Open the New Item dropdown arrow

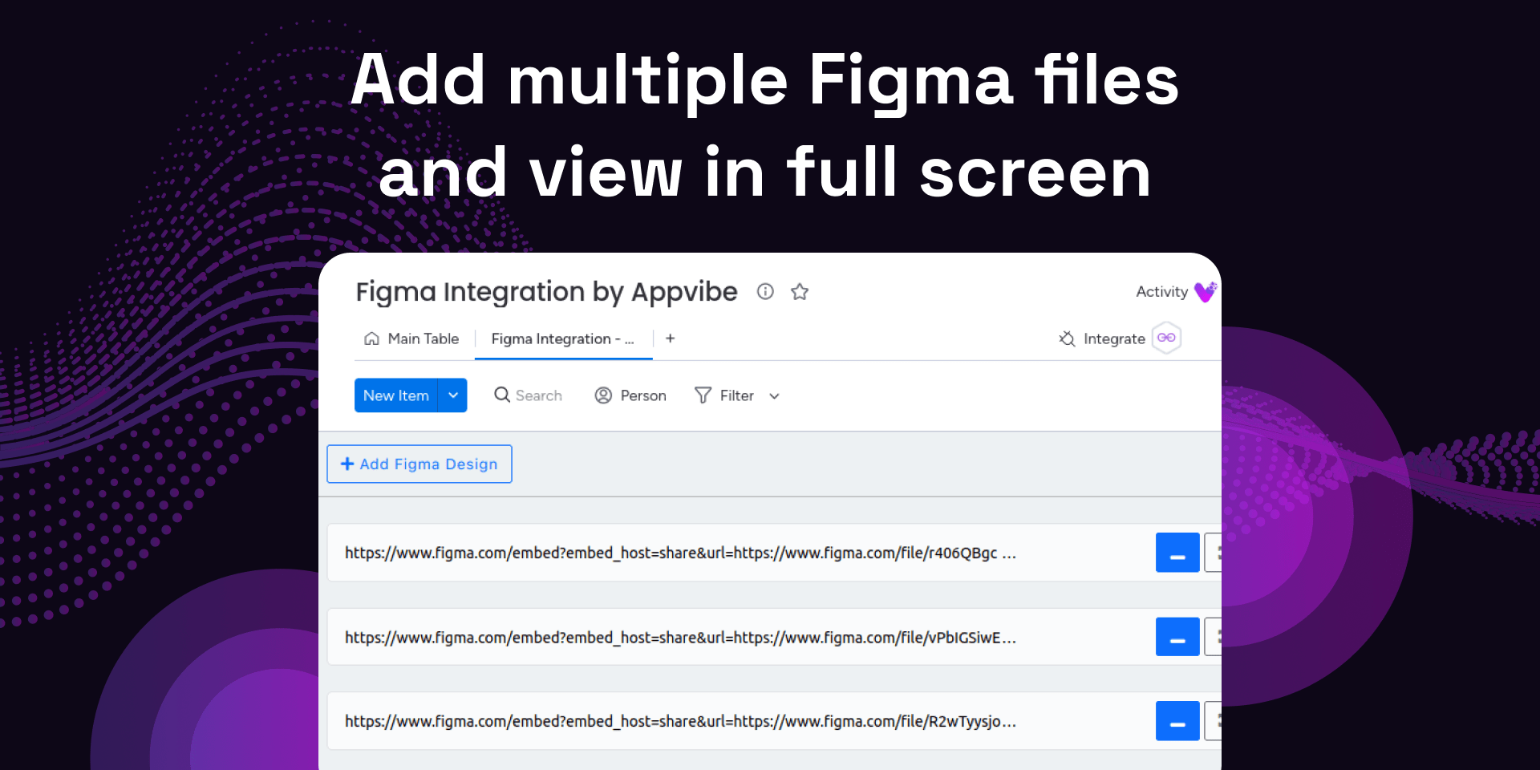pyautogui.click(x=452, y=395)
